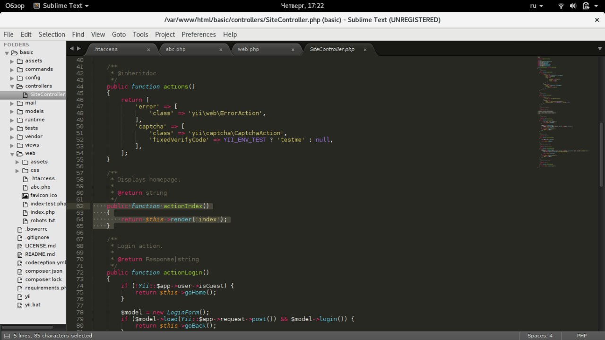The height and width of the screenshot is (340, 605).
Task: Open the tab list dropdown arrow
Action: click(x=599, y=49)
